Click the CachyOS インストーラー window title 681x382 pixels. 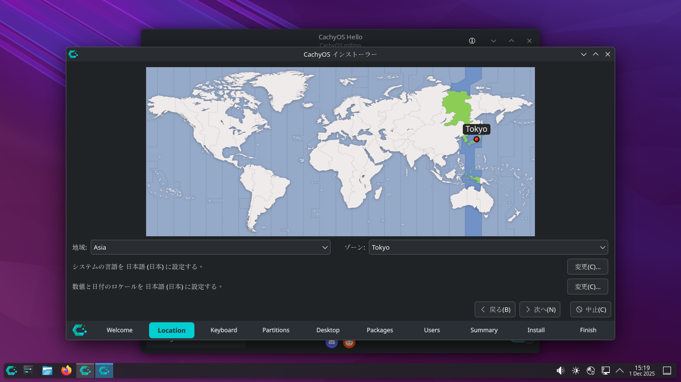(x=340, y=54)
